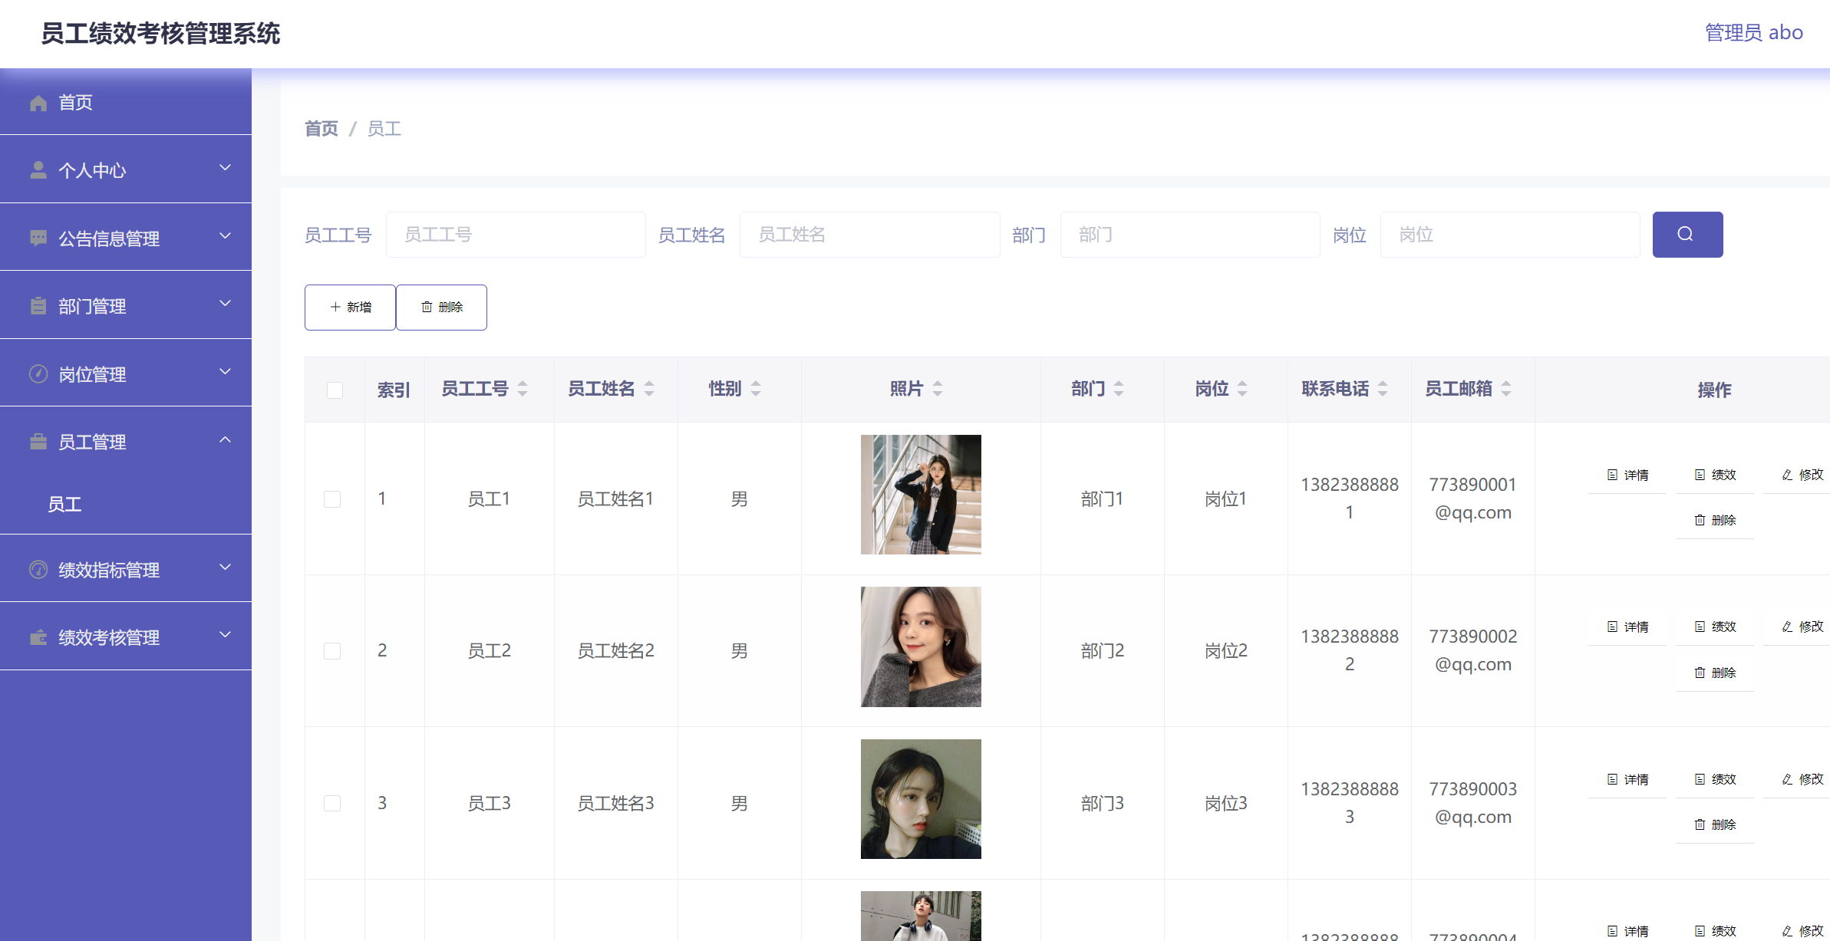Click the 首页 breadcrumb link

pos(321,129)
